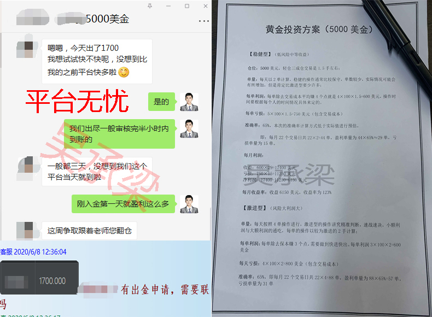Click the line '每天亏损：4×100×2=800 美金'
The height and width of the screenshot is (317, 432).
tap(289, 263)
